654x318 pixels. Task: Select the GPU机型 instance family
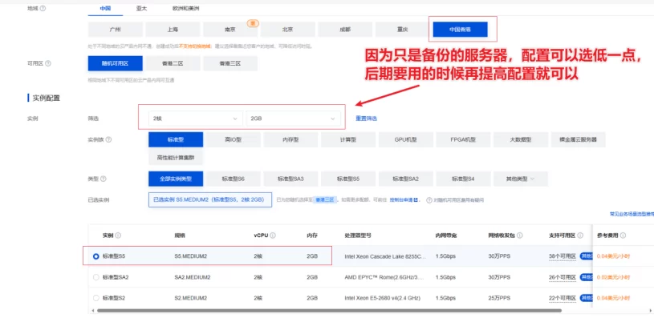[406, 140]
